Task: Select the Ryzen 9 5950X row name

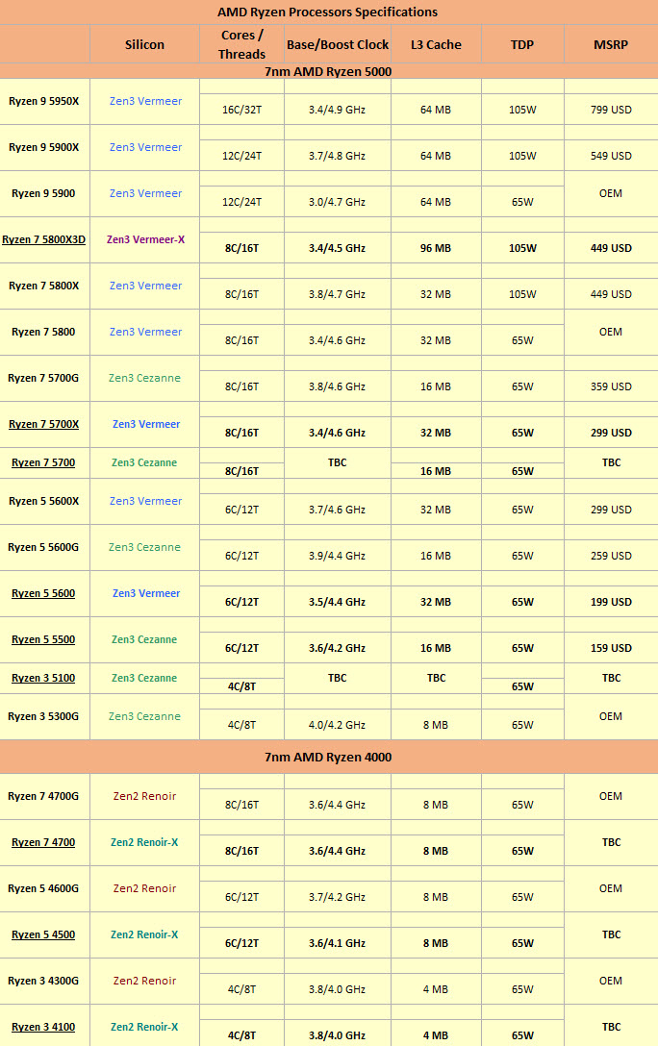Action: coord(44,101)
